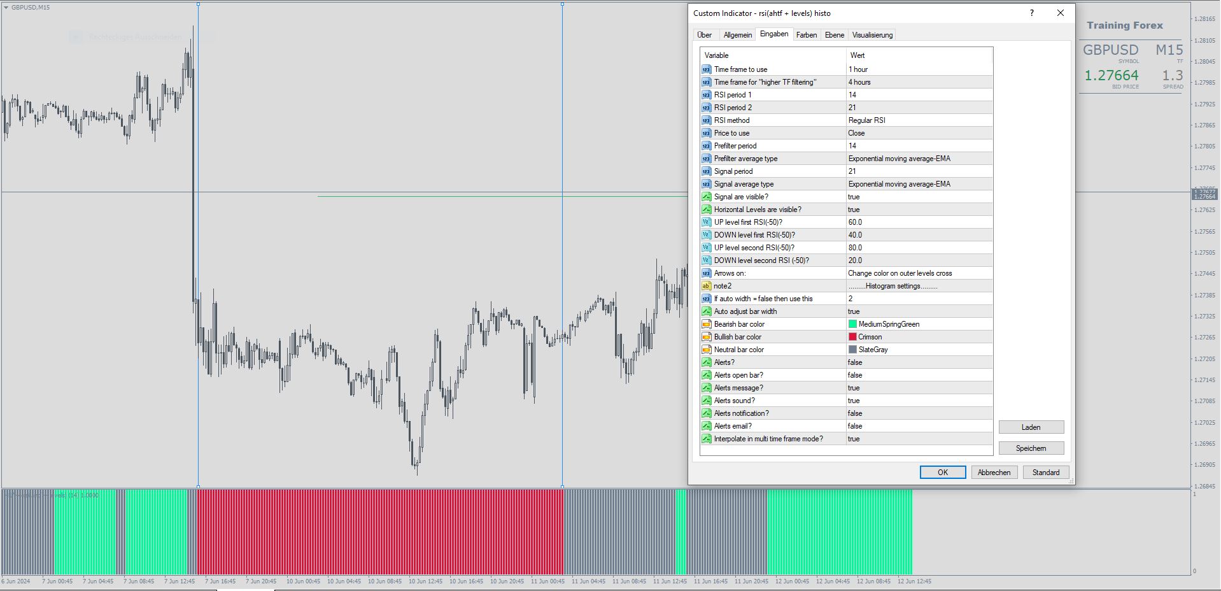Viewport: 1221px width, 591px height.
Task: Select the icon next to 'RSI period 1'
Action: tap(706, 95)
